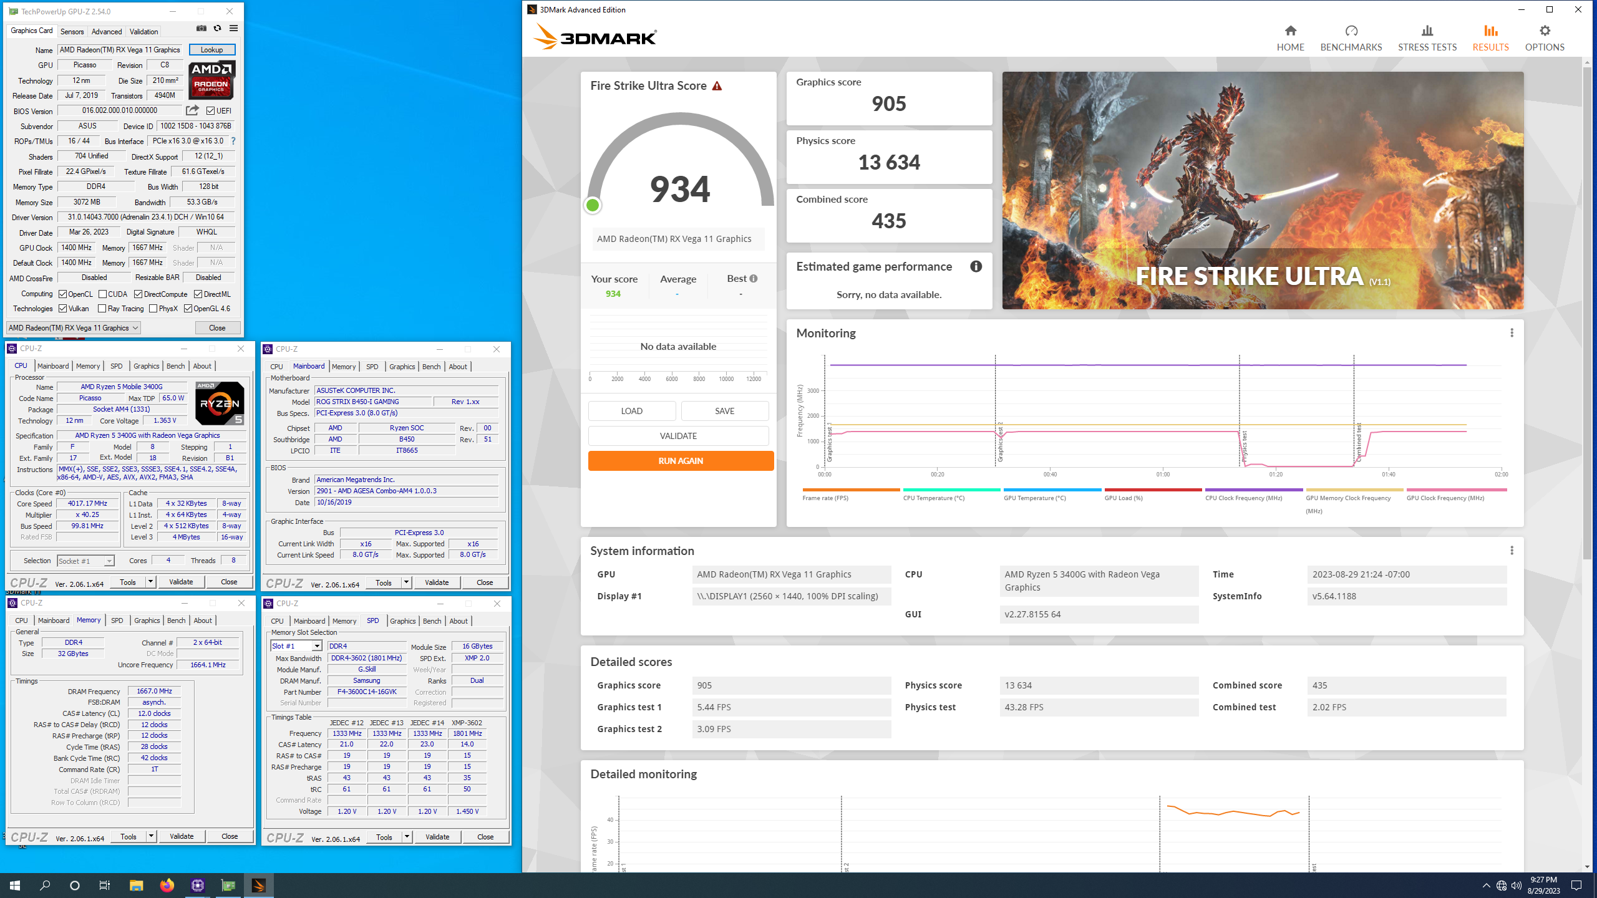The height and width of the screenshot is (898, 1597).
Task: Open Bench tab in CPU-Z CPU window
Action: (x=175, y=366)
